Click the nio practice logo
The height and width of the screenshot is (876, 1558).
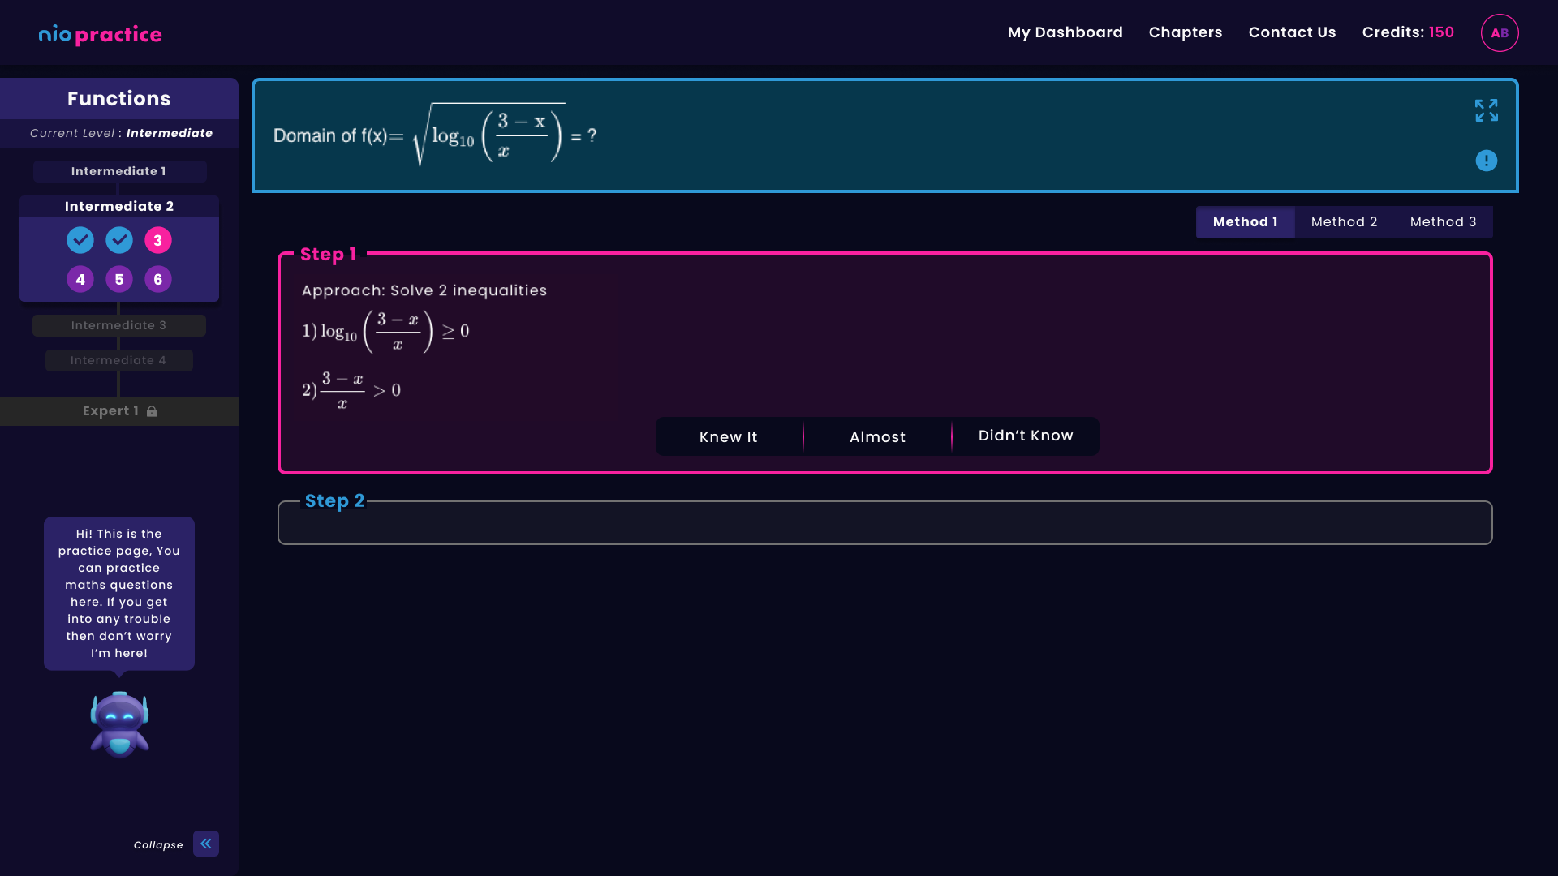[101, 34]
